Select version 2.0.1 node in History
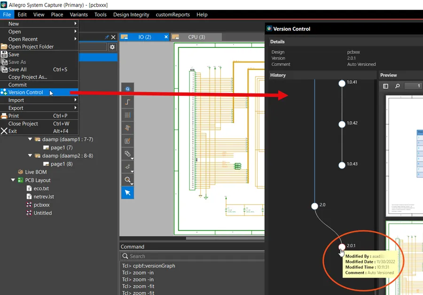This screenshot has height=295, width=423. click(x=342, y=247)
